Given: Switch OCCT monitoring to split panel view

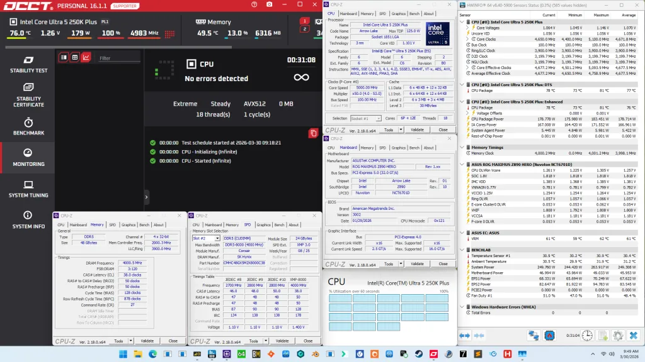Looking at the screenshot, I should [64, 57].
